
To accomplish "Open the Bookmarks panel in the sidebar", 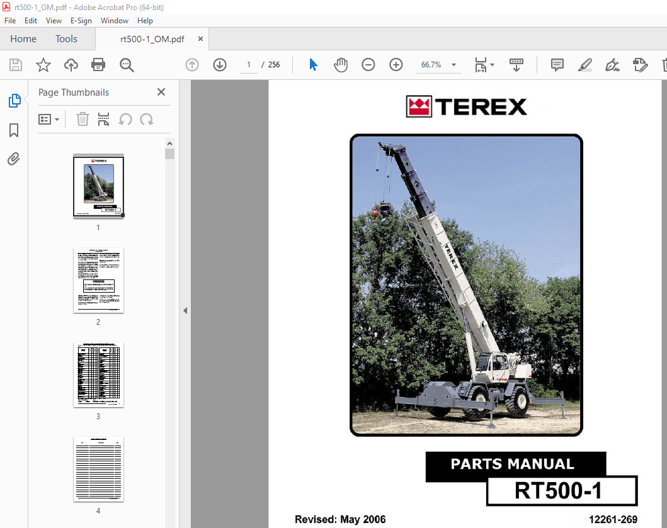I will pos(14,130).
